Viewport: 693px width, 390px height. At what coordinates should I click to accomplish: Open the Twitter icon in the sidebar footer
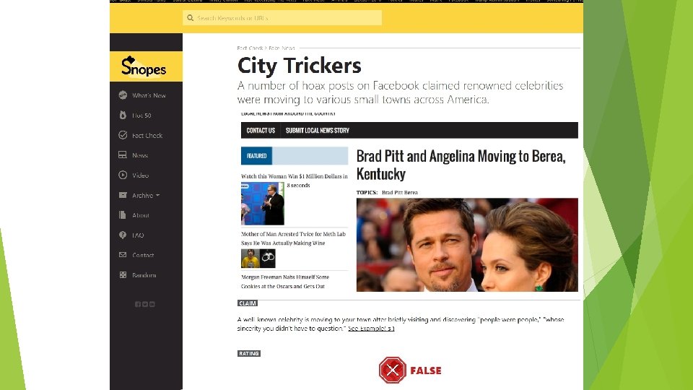[x=145, y=304]
